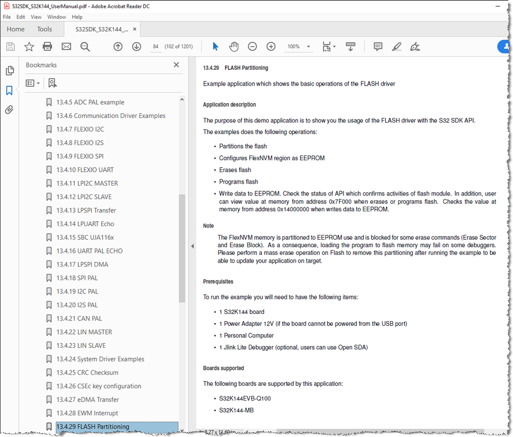This screenshot has width=513, height=437.
Task: Collapse the navigation pane with the arrow
Action: coord(193,246)
